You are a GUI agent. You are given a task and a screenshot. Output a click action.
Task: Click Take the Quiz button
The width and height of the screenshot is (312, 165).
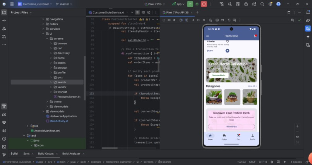point(231,126)
